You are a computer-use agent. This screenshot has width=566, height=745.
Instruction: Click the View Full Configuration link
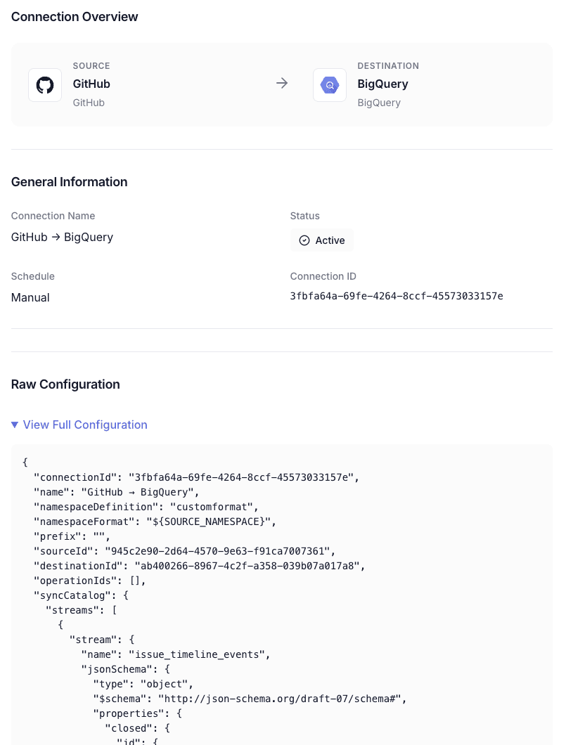[85, 425]
